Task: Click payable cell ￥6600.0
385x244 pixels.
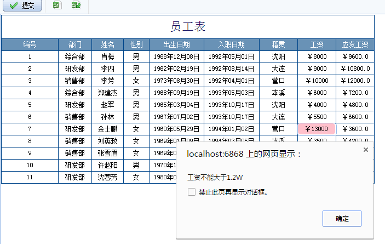Action: pos(355,117)
